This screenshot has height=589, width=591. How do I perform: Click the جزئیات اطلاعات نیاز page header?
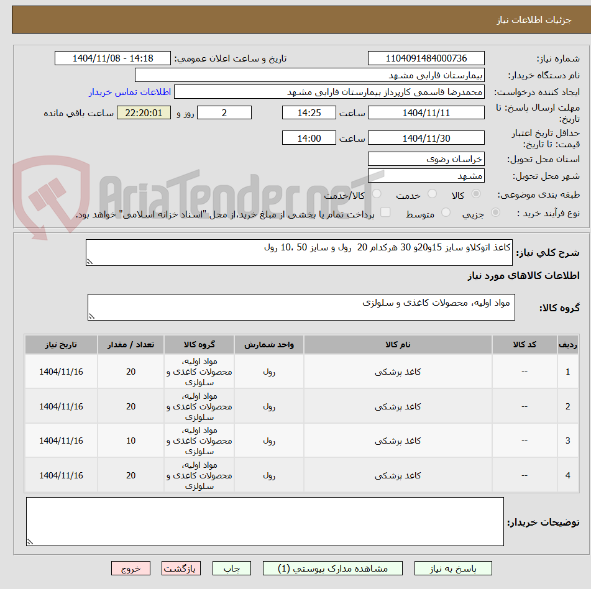point(534,20)
